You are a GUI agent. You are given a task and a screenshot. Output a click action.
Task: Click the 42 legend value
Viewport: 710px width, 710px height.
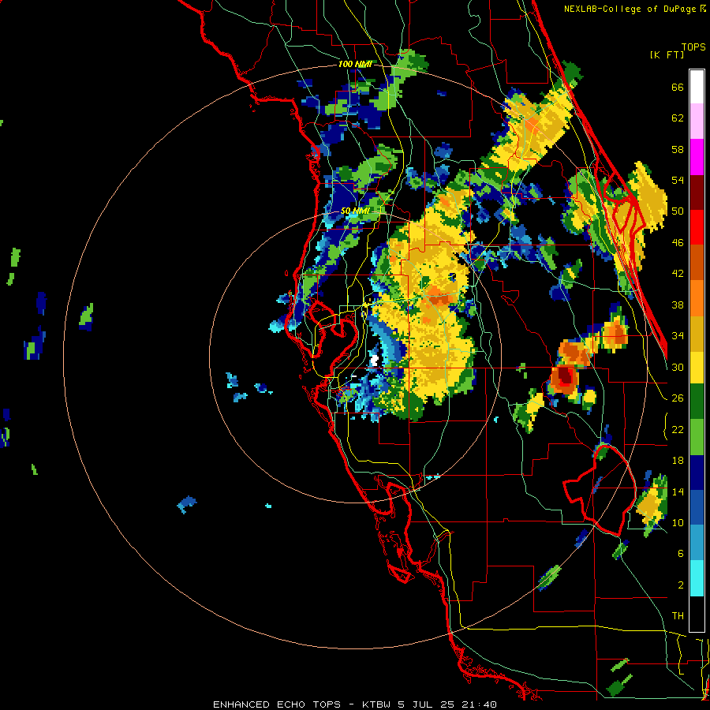coord(678,274)
